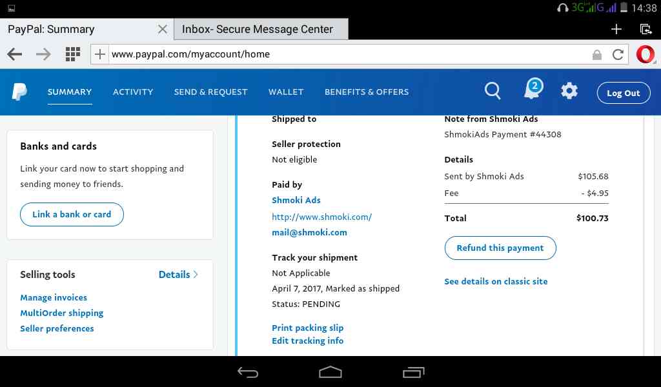Reload the page with refresh icon
The height and width of the screenshot is (387, 661).
coord(618,55)
